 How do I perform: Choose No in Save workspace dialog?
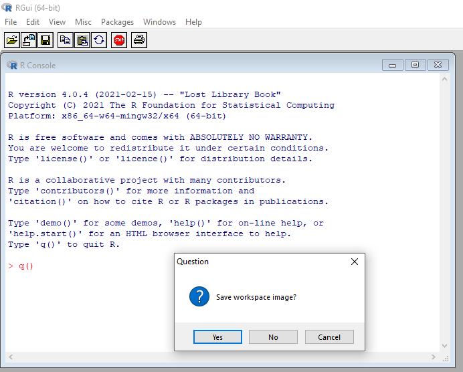click(273, 337)
